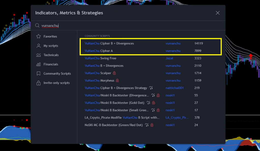This screenshot has height=151, width=260.
Task: Click the Financials bar chart icon
Action: click(x=38, y=64)
